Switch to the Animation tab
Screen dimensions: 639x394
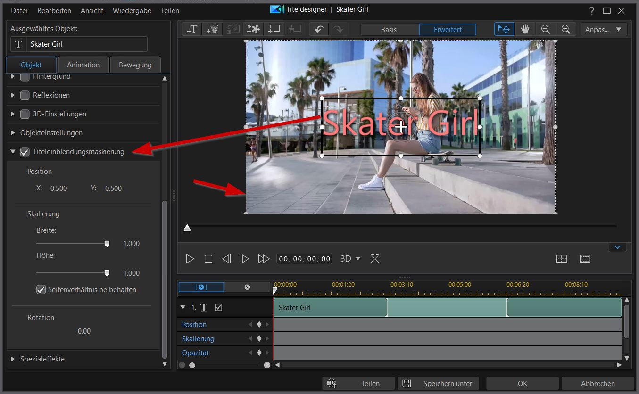coord(83,65)
